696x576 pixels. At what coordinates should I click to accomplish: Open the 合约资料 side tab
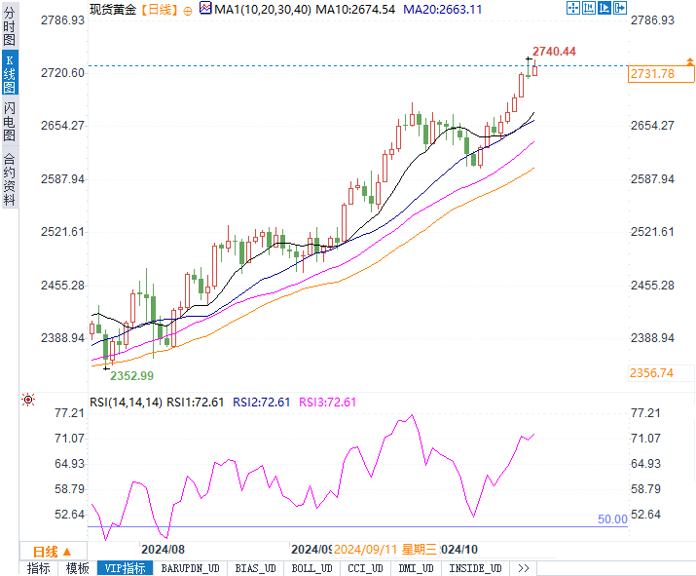(x=9, y=179)
